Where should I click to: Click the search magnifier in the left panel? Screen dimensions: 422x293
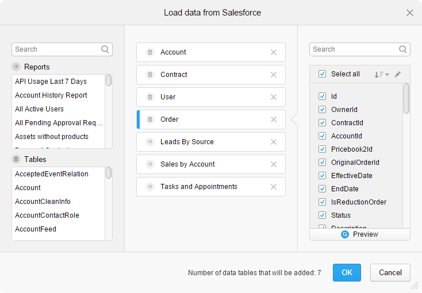(105, 49)
